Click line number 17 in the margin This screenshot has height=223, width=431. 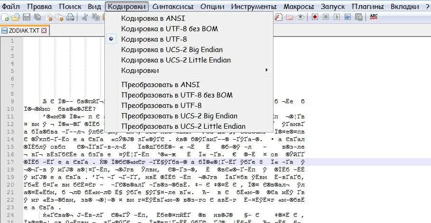10,162
